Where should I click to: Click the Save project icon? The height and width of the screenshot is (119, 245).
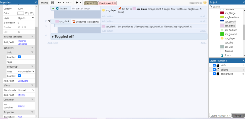(52, 3)
